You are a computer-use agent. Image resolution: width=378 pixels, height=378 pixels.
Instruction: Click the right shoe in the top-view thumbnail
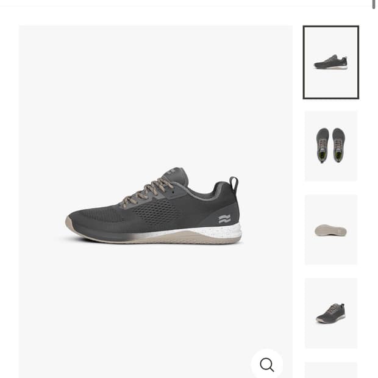pyautogui.click(x=339, y=145)
